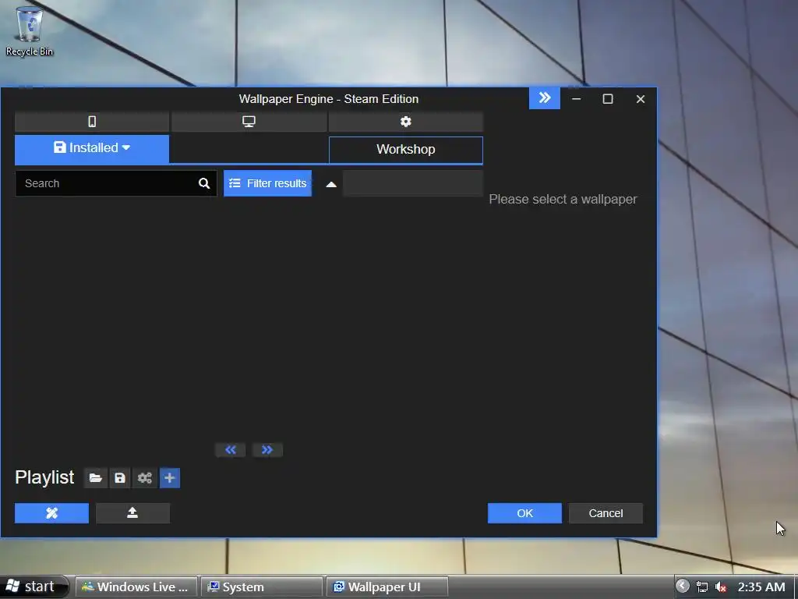Open a playlist with folder icon
798x599 pixels.
click(x=96, y=478)
